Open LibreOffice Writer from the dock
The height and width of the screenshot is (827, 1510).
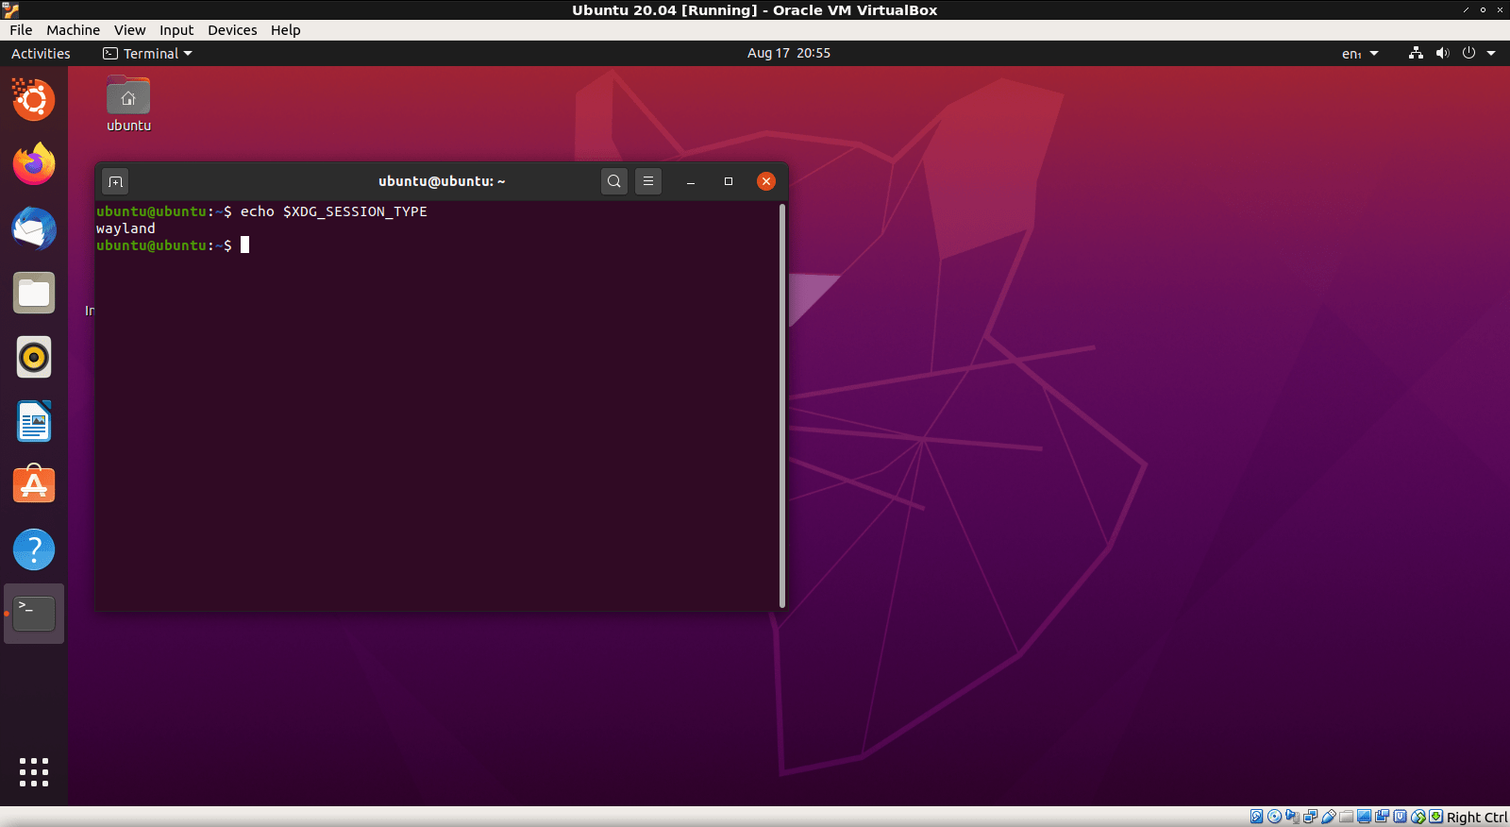pos(34,422)
